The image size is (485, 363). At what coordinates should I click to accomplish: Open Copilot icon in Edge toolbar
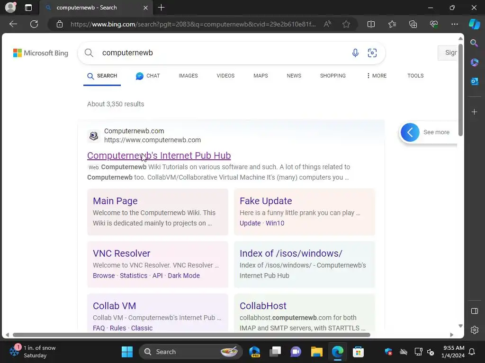tap(474, 24)
